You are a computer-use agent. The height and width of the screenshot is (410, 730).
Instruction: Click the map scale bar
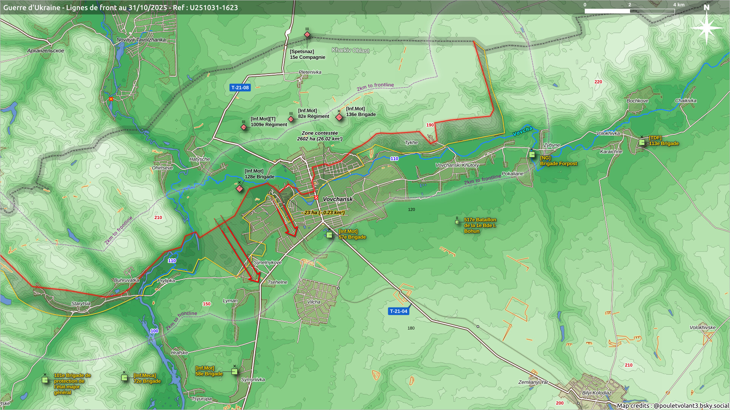click(629, 11)
